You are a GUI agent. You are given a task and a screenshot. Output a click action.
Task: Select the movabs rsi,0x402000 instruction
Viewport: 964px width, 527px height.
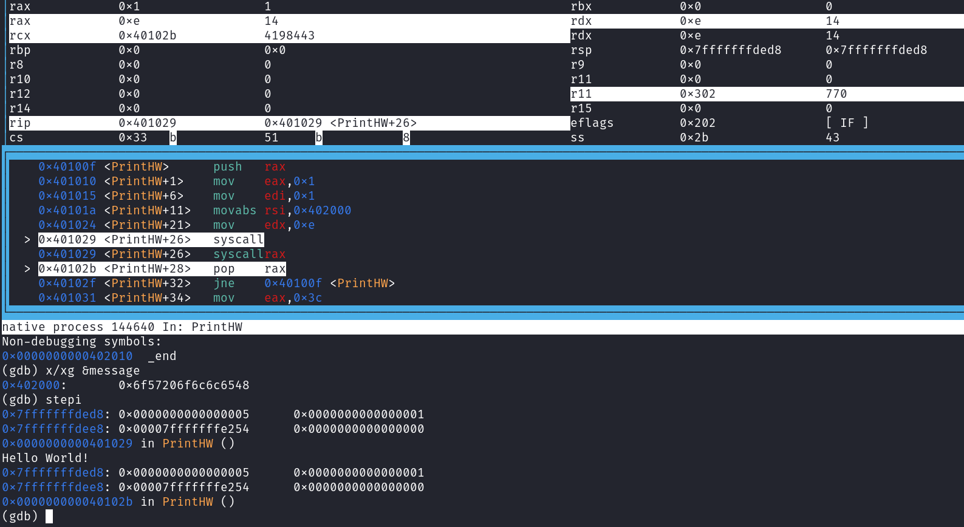282,211
